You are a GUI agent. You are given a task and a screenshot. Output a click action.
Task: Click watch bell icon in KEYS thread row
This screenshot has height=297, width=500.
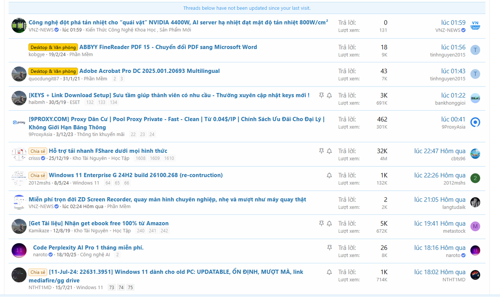(x=329, y=95)
